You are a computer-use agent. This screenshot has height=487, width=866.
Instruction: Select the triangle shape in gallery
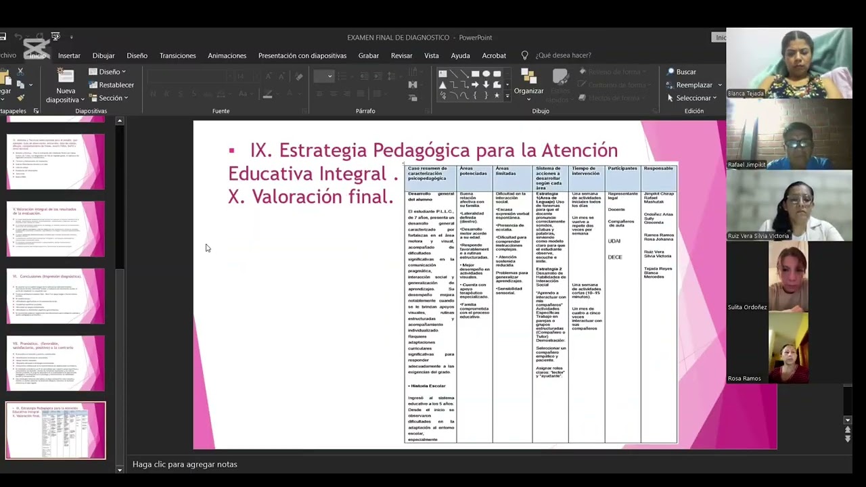(442, 85)
